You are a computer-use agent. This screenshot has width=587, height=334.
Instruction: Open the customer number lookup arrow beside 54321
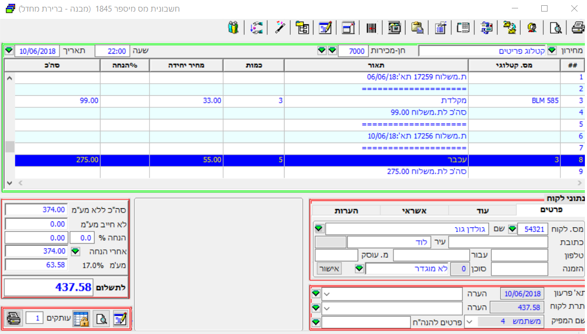click(512, 229)
